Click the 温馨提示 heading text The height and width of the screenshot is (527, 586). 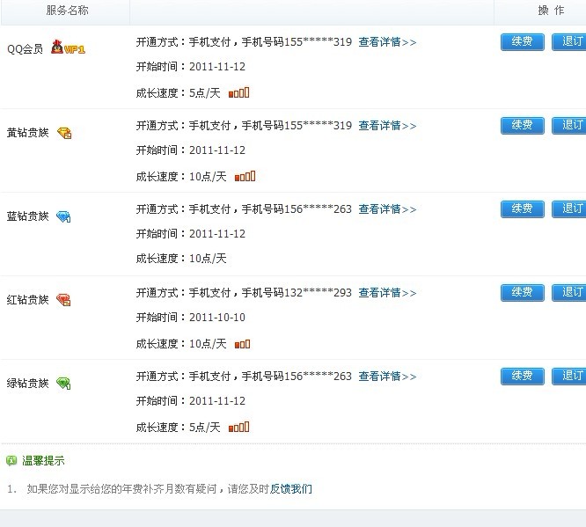pos(43,460)
